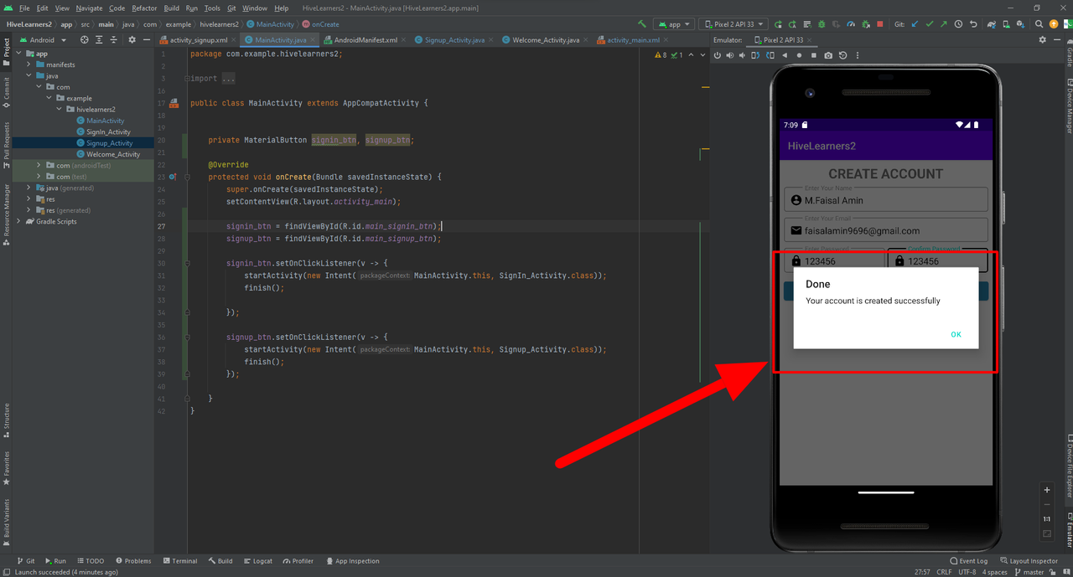Open the Logcat tool window
Screen dimensions: 1073x577
tap(257, 561)
